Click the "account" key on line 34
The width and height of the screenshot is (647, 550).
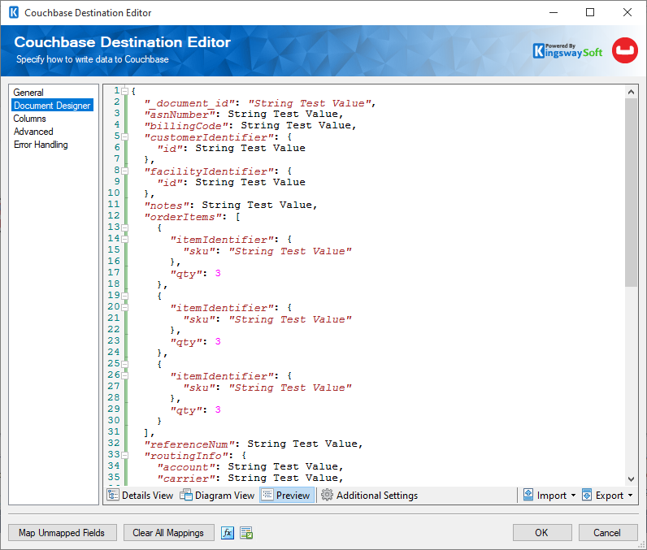[x=185, y=467]
